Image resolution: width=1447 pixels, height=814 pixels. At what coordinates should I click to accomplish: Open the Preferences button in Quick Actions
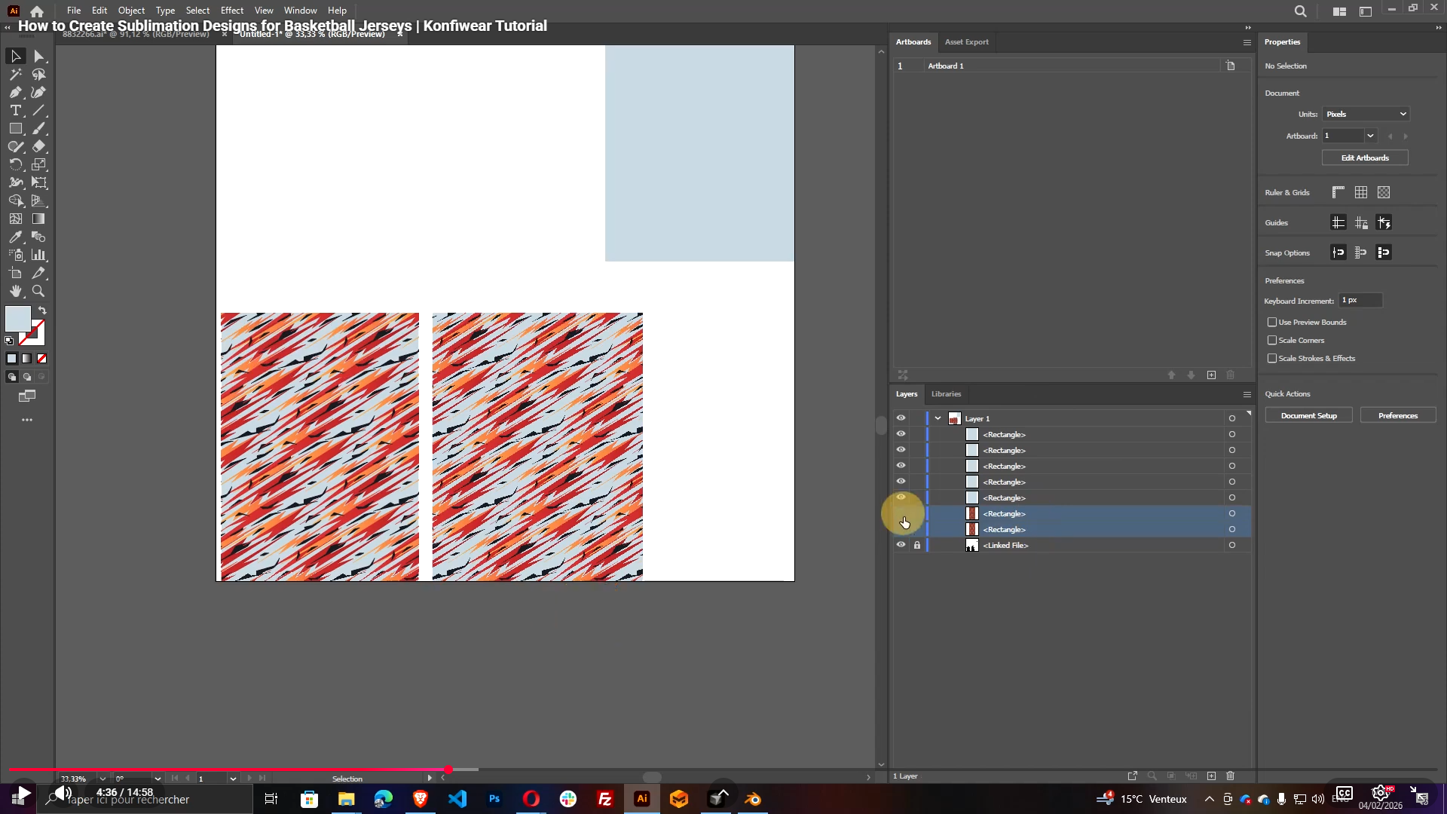tap(1398, 415)
